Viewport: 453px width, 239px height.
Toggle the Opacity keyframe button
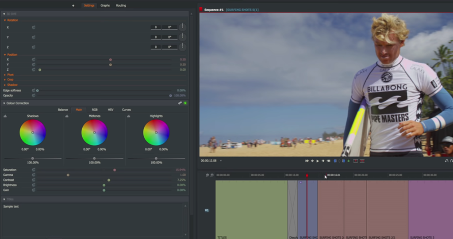pos(34,95)
